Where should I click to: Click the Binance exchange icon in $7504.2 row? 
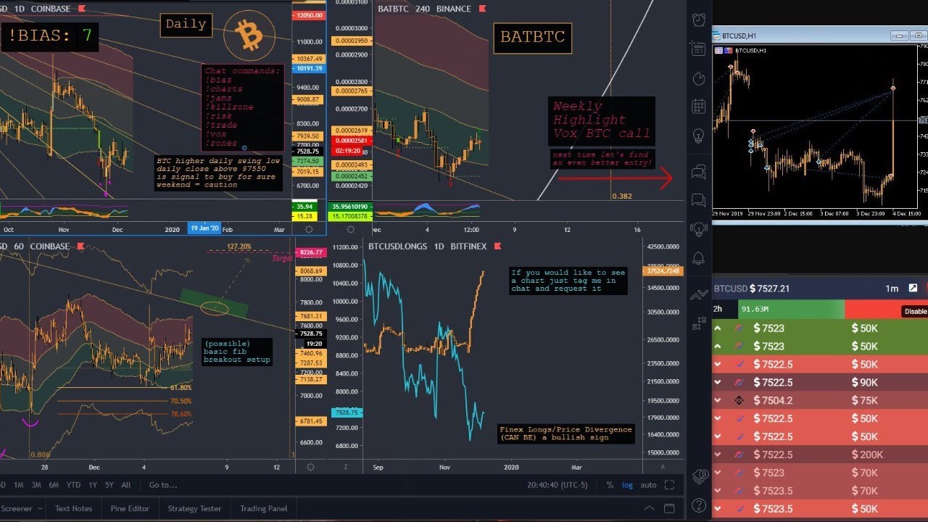click(x=740, y=400)
